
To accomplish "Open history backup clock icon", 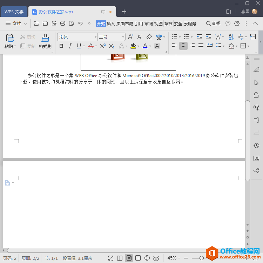I will [256, 146].
